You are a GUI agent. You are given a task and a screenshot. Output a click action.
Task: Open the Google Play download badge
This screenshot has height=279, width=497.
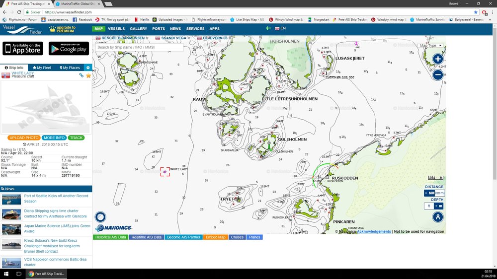point(69,49)
